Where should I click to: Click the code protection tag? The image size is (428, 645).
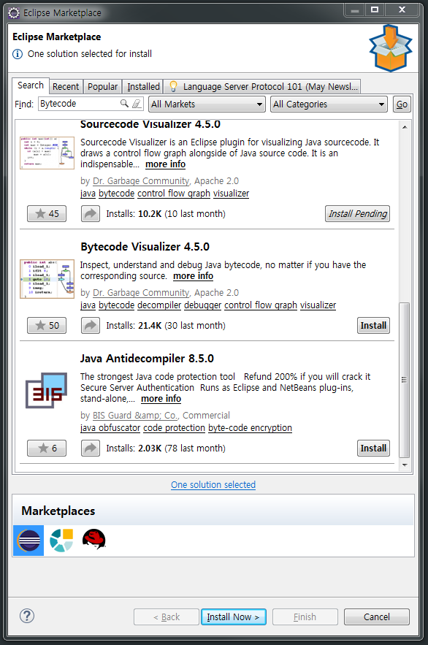tap(174, 428)
